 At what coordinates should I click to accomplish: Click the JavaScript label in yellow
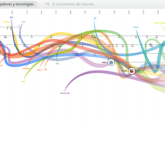(x=6, y=22)
